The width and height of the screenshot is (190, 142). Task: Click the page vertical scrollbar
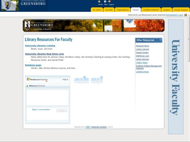coord(189,39)
